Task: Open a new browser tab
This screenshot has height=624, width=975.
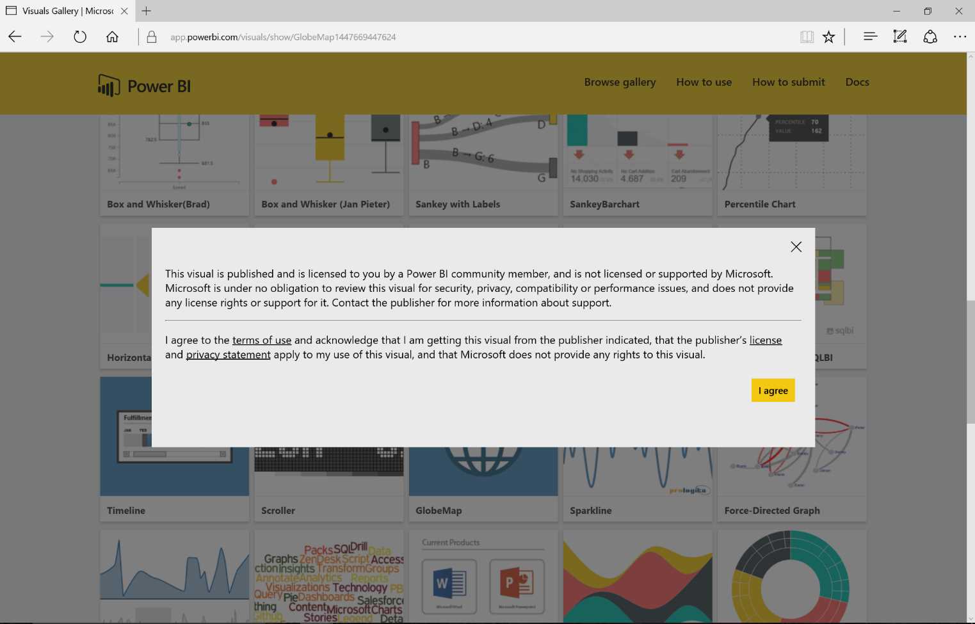Action: 147,11
